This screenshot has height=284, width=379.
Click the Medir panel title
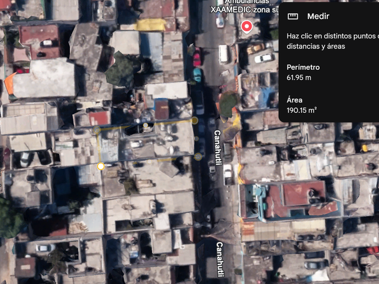pyautogui.click(x=318, y=16)
